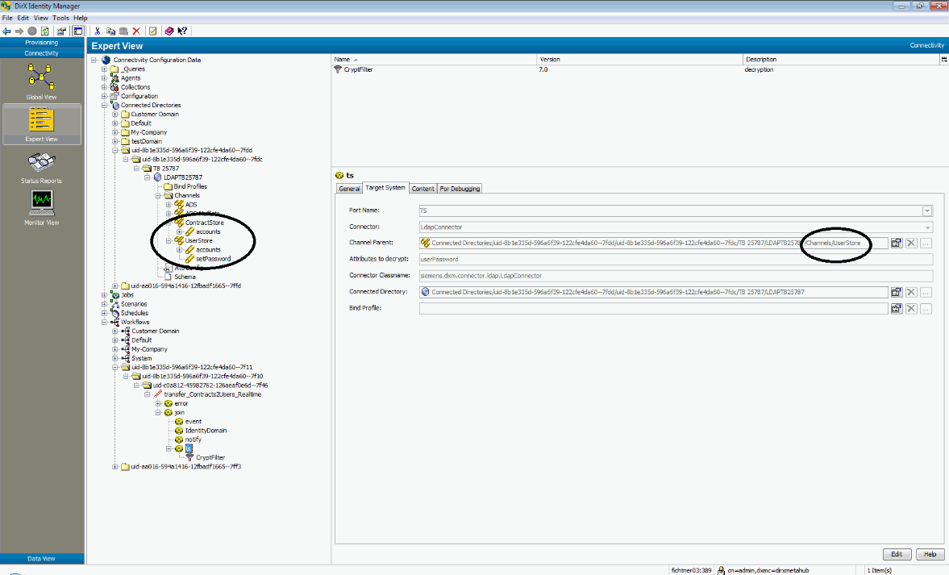Image resolution: width=949 pixels, height=575 pixels.
Task: Open help topics via the book toolbar icon
Action: point(169,31)
